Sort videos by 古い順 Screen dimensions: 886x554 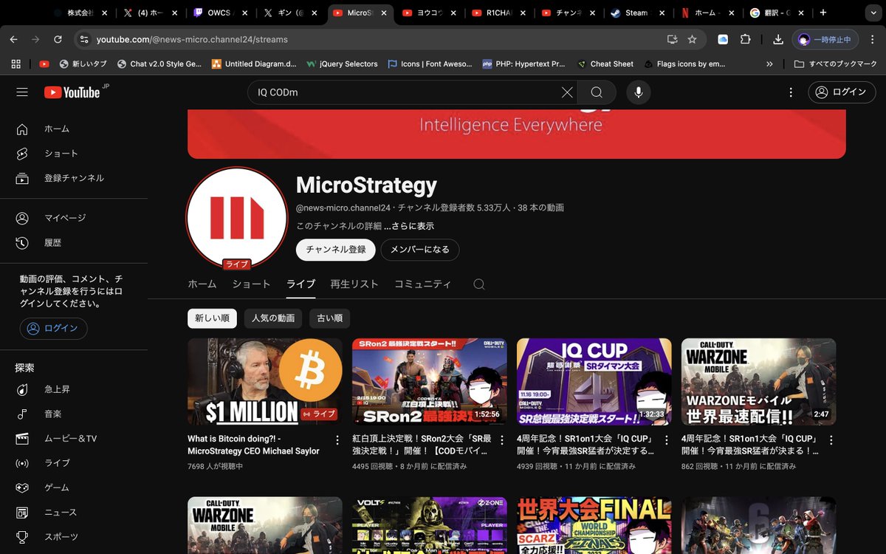click(329, 318)
